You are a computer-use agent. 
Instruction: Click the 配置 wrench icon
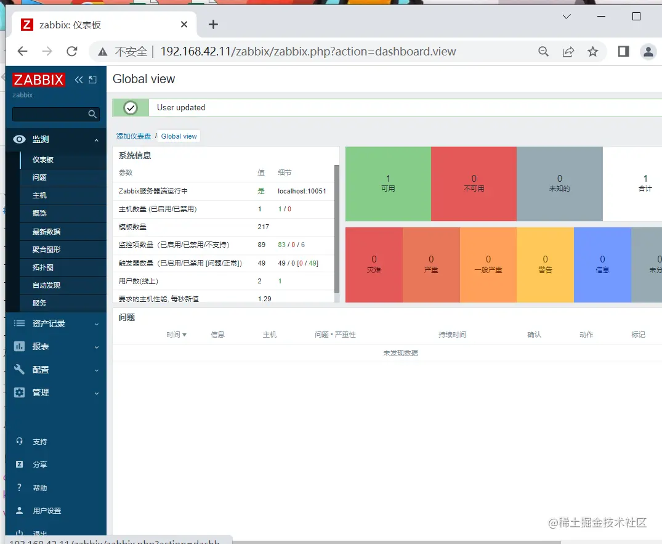pyautogui.click(x=20, y=370)
